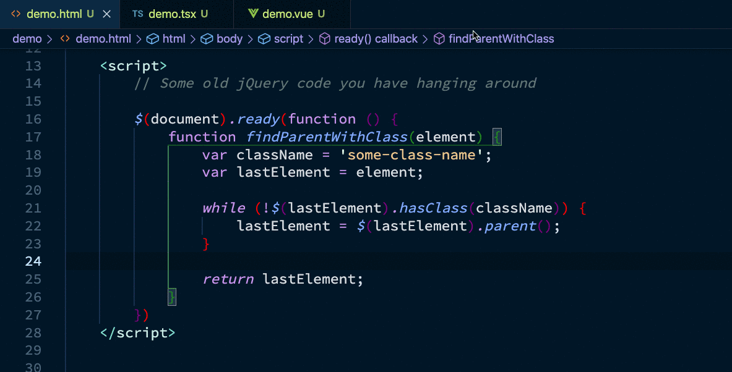Open the findParentWithClass breadcrumb
Viewport: 732px width, 372px height.
click(501, 39)
